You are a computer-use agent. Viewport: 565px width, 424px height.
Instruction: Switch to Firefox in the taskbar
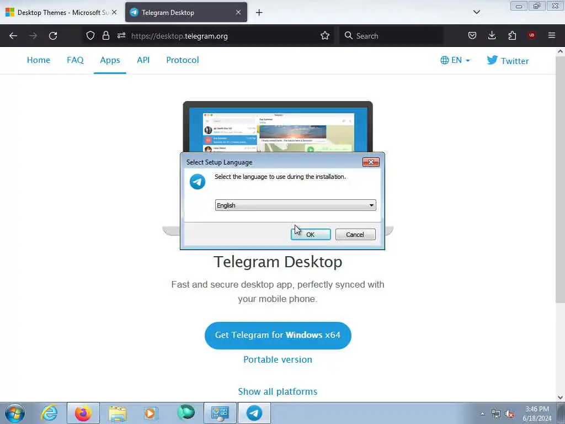[83, 413]
